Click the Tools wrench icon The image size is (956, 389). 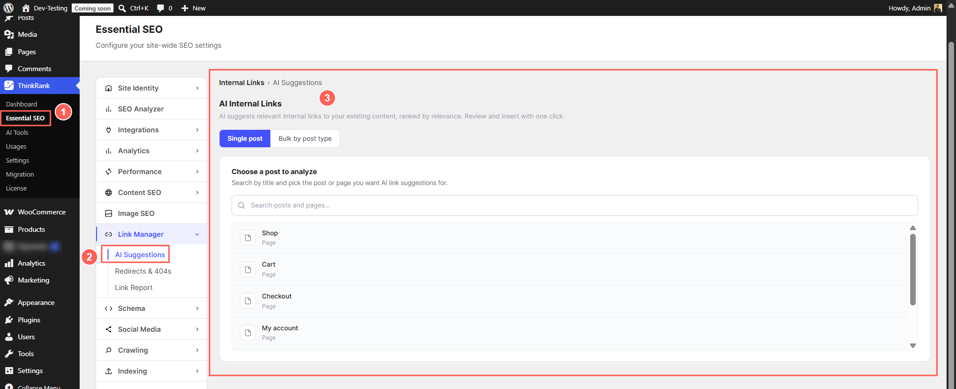pyautogui.click(x=9, y=354)
